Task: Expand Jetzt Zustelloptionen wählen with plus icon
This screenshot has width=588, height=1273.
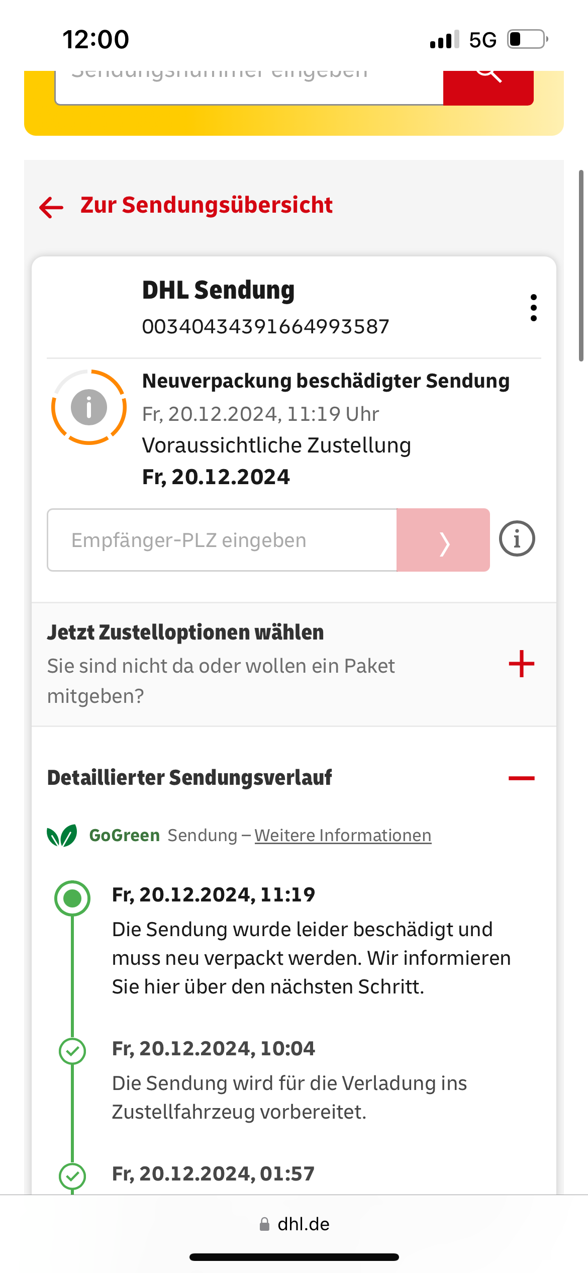Action: tap(521, 664)
